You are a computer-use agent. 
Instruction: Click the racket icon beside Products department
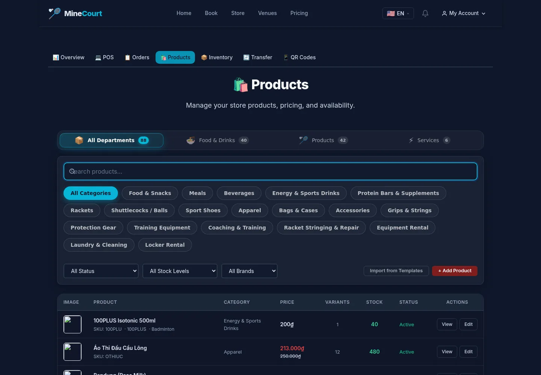[x=304, y=140]
